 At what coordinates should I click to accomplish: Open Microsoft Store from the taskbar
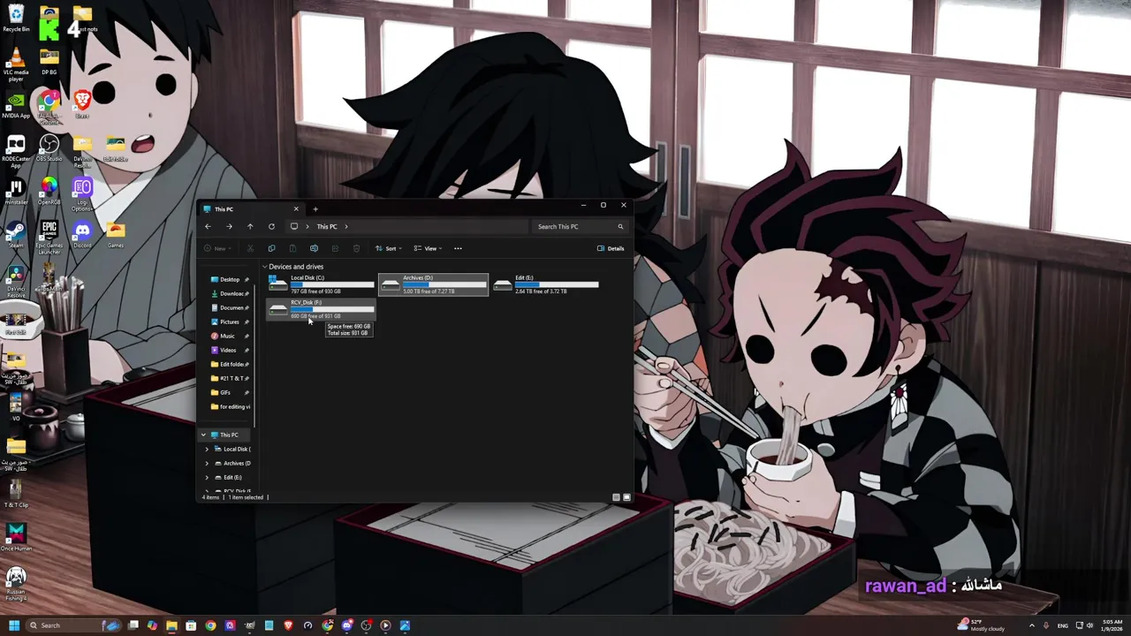pyautogui.click(x=191, y=625)
